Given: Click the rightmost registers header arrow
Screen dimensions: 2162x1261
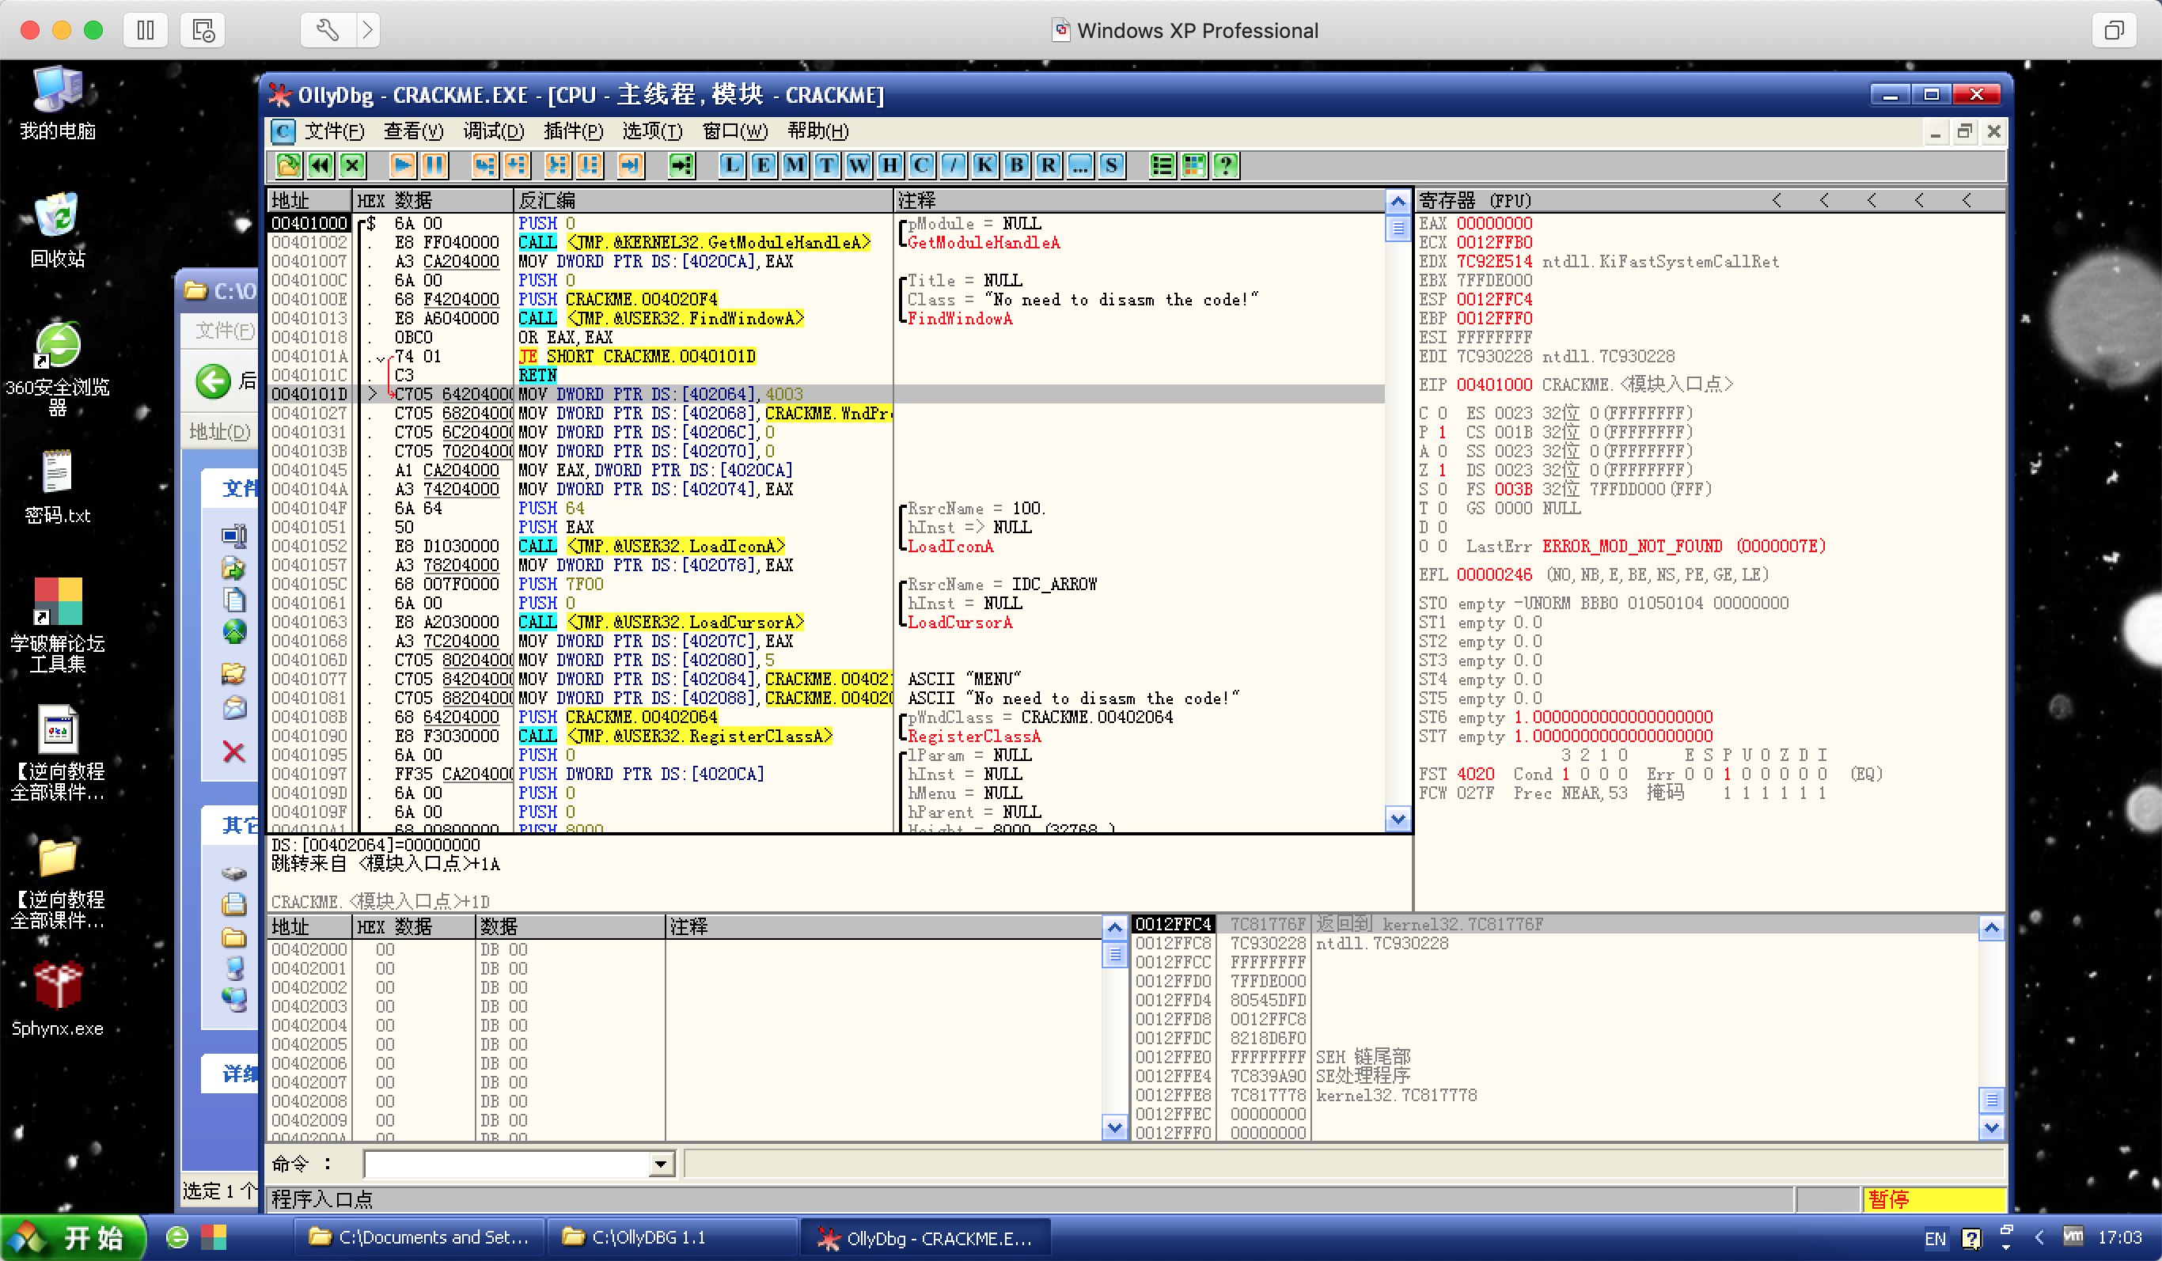Looking at the screenshot, I should pyautogui.click(x=1967, y=200).
